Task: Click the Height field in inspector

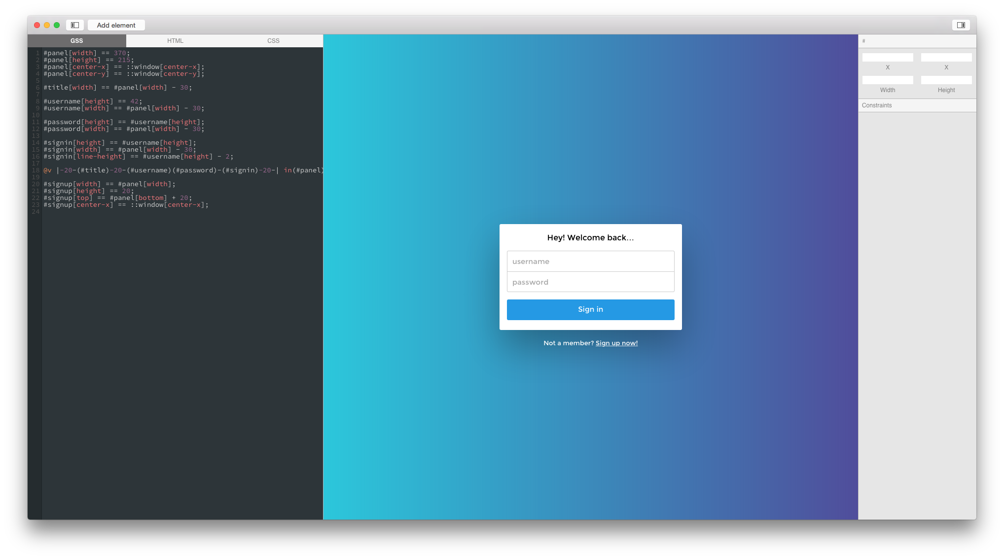Action: tap(946, 80)
